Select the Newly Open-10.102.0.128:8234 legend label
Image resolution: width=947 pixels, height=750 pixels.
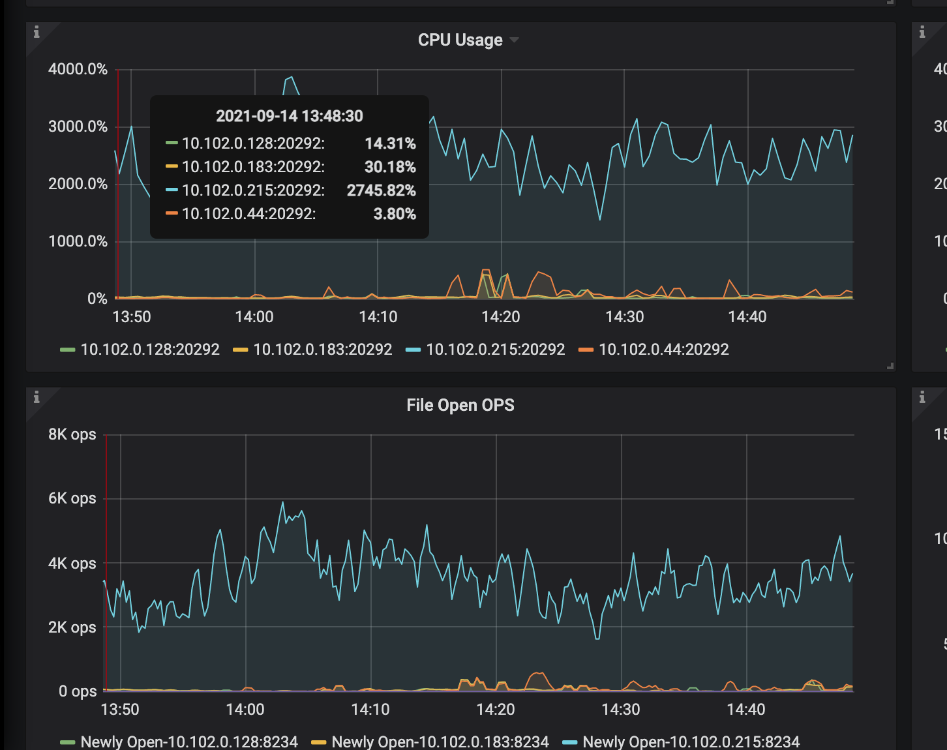click(x=189, y=742)
